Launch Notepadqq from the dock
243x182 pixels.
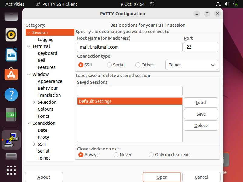[x=11, y=115]
